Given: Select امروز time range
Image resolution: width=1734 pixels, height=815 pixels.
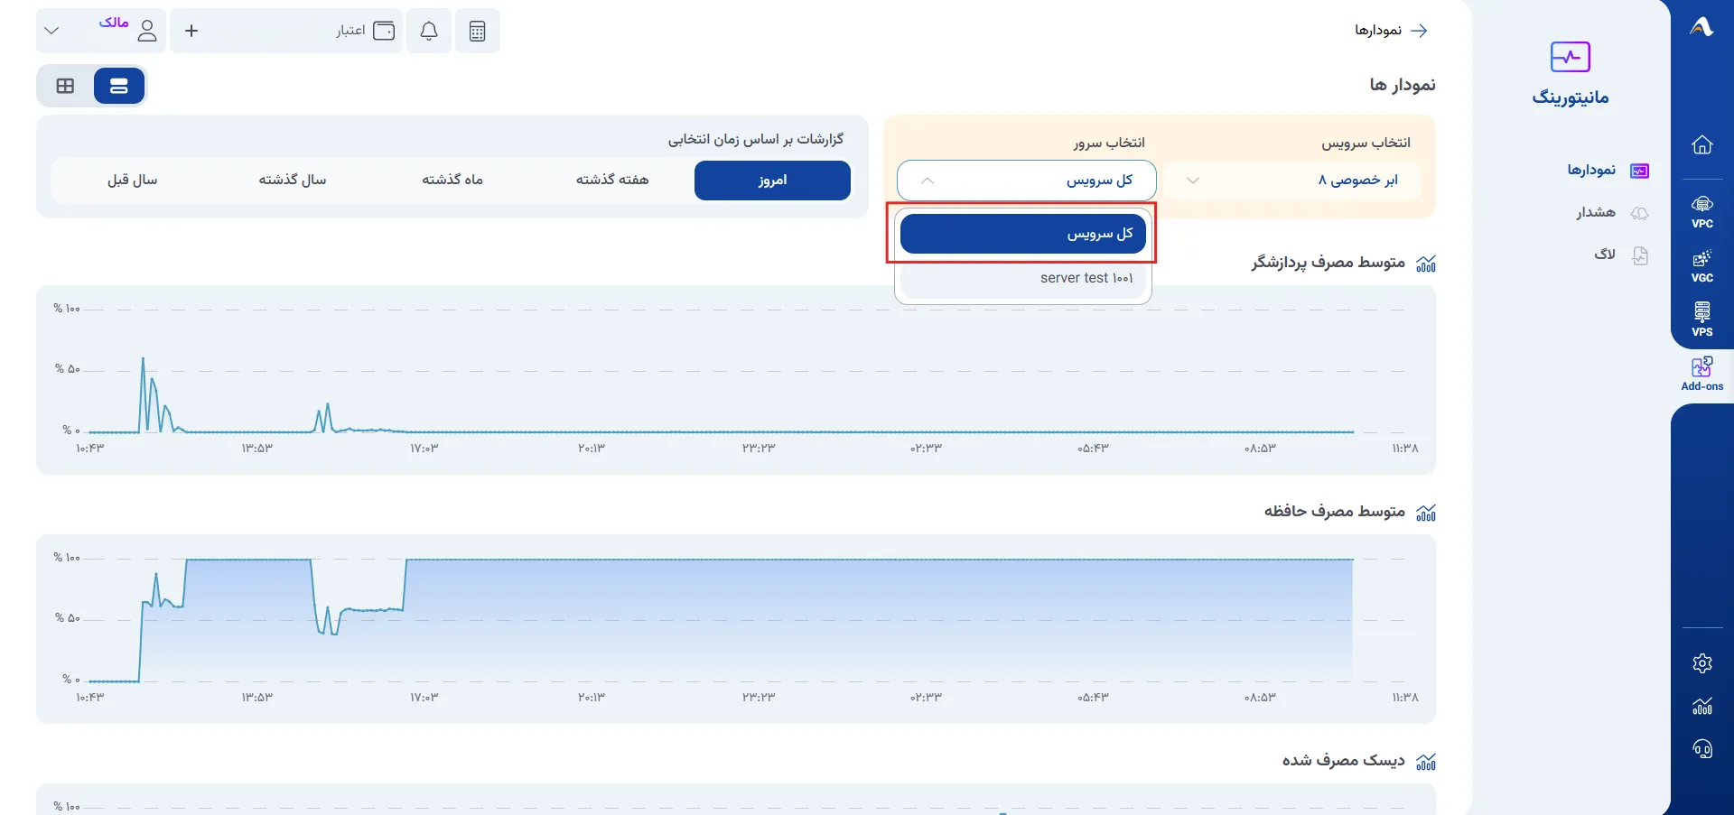Looking at the screenshot, I should [772, 181].
